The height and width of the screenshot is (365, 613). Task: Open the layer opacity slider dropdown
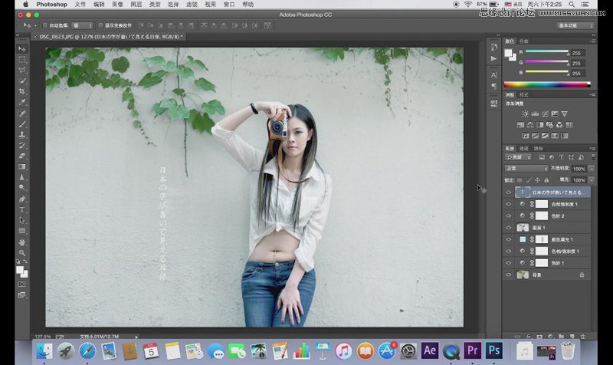coord(592,169)
